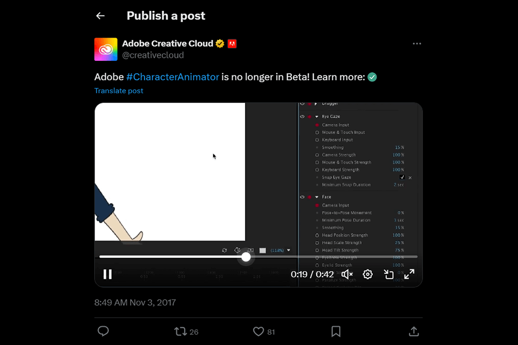Go back using the left arrow
Screen dimensions: 518x345
point(100,16)
